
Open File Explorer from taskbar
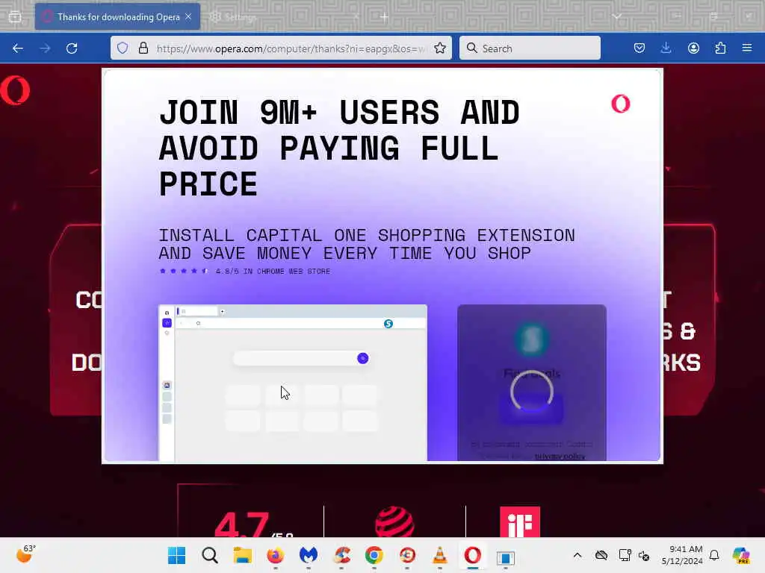pos(243,555)
